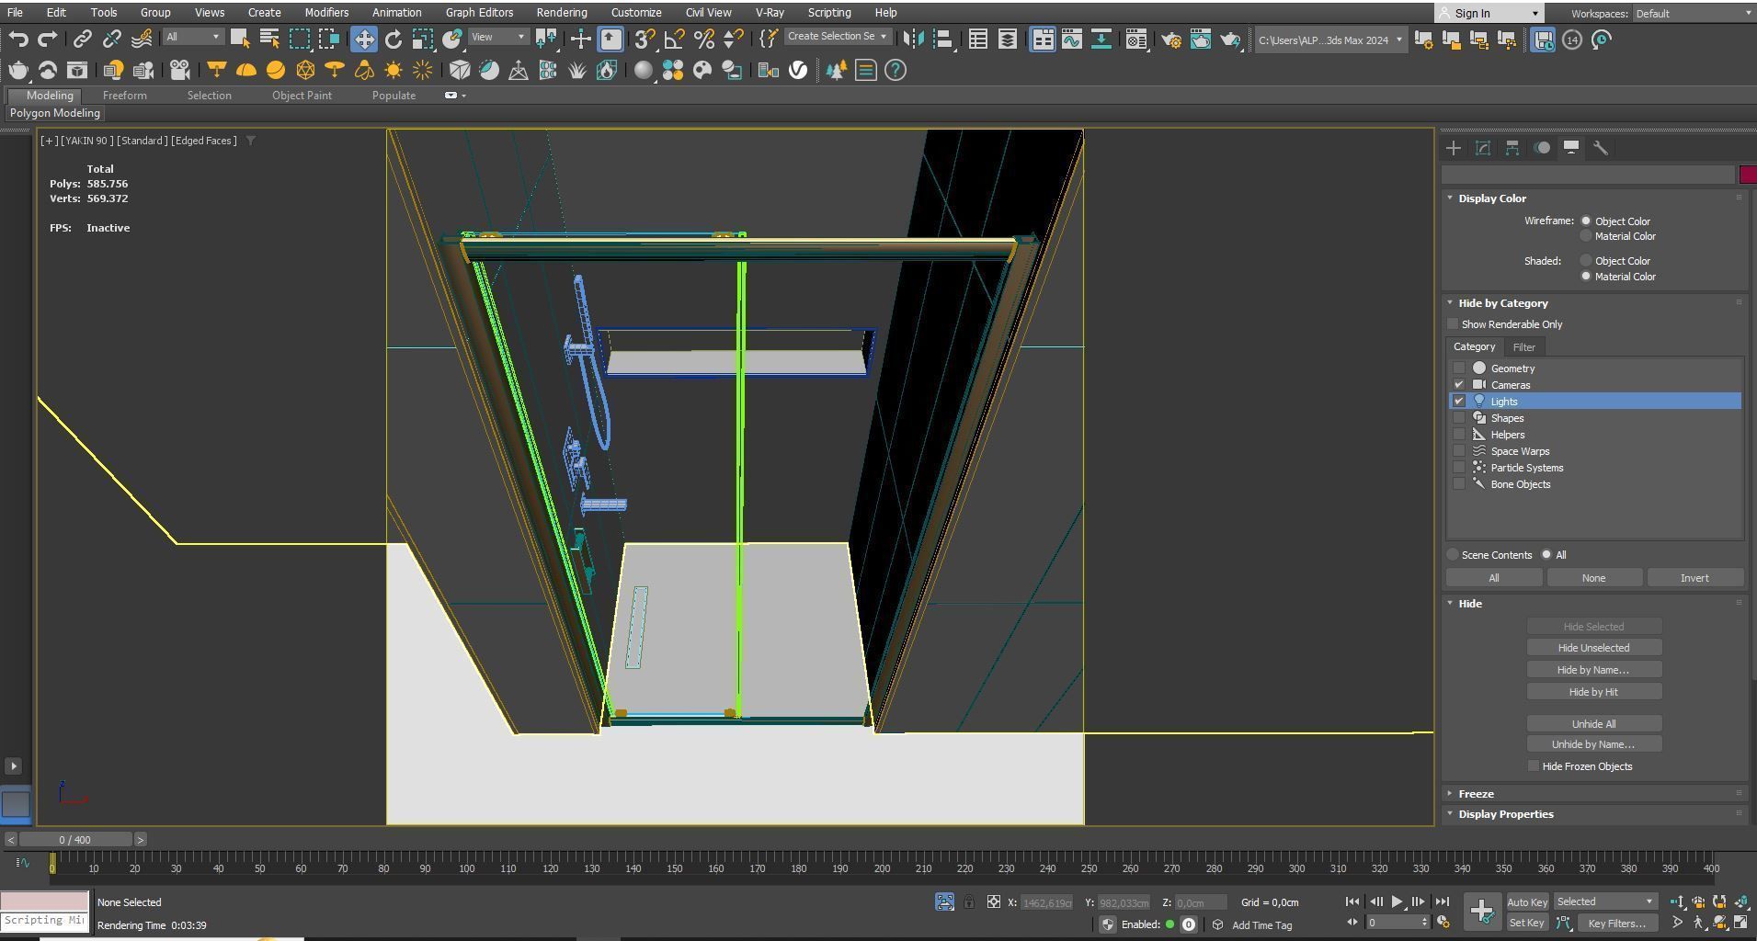1757x941 pixels.
Task: Open the V-Ray menu
Action: click(770, 13)
